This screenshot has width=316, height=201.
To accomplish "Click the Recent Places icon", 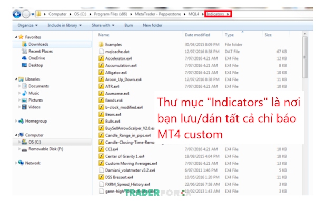I will pyautogui.click(x=24, y=51).
